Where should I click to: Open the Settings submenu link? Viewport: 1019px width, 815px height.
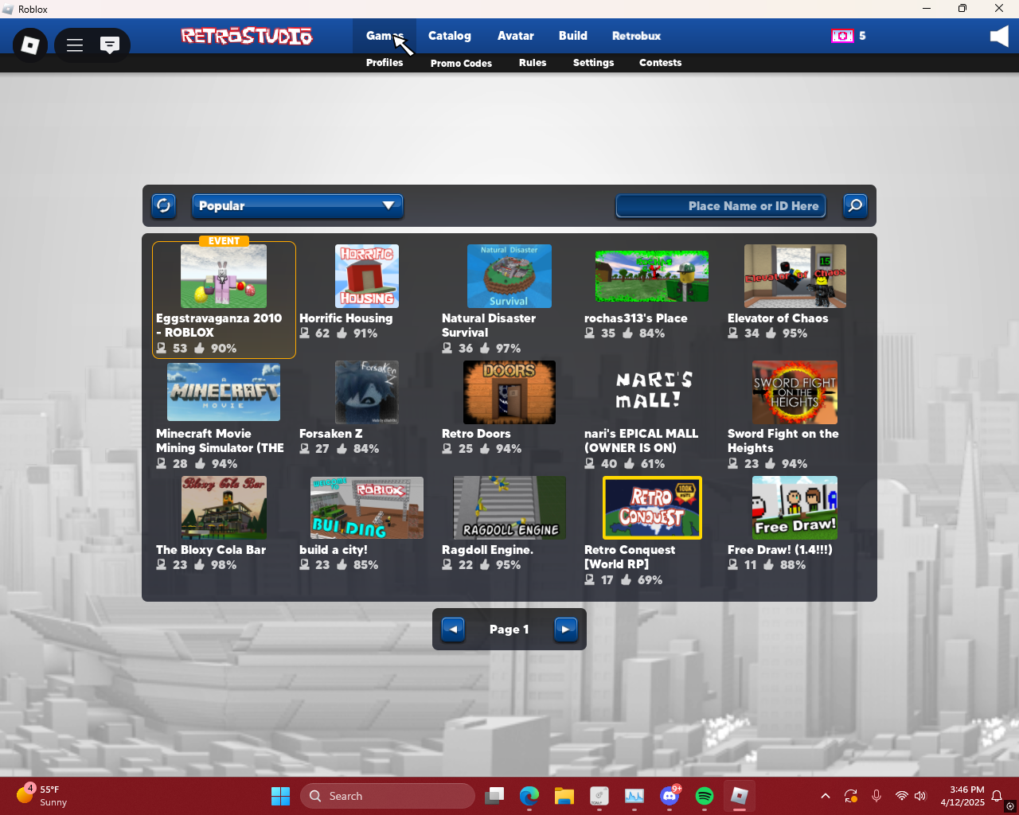tap(594, 63)
